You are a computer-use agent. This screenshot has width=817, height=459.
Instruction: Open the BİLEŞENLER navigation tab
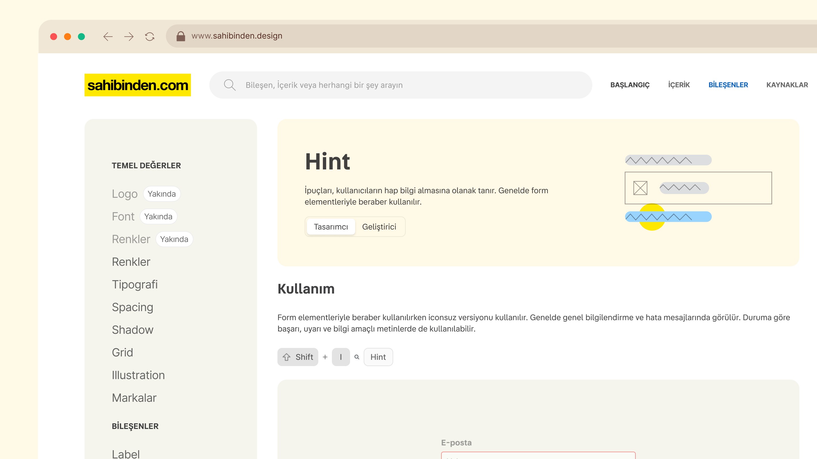(x=728, y=85)
